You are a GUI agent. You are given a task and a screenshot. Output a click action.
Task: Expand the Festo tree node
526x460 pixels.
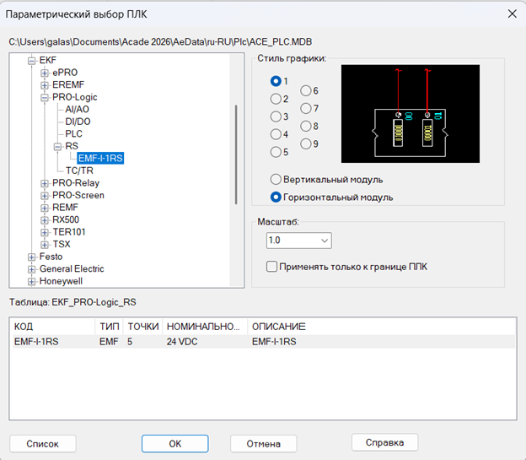(x=31, y=257)
